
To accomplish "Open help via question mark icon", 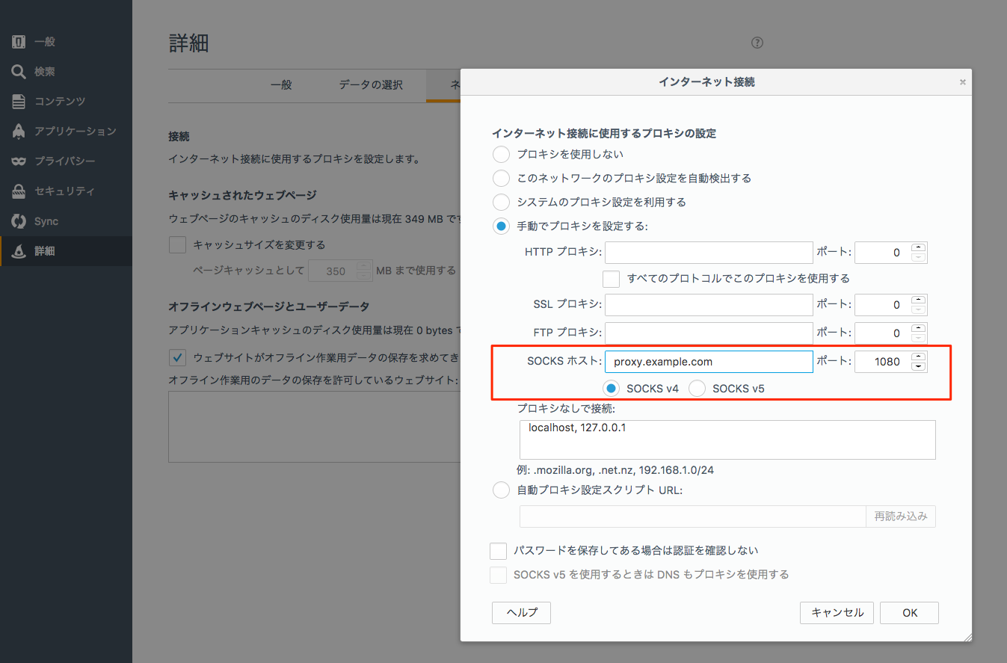I will coord(757,43).
